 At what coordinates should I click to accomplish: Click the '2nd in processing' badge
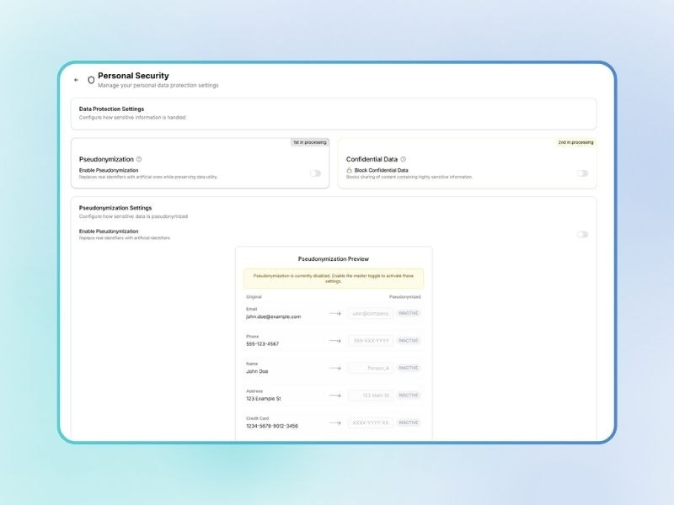tap(575, 142)
